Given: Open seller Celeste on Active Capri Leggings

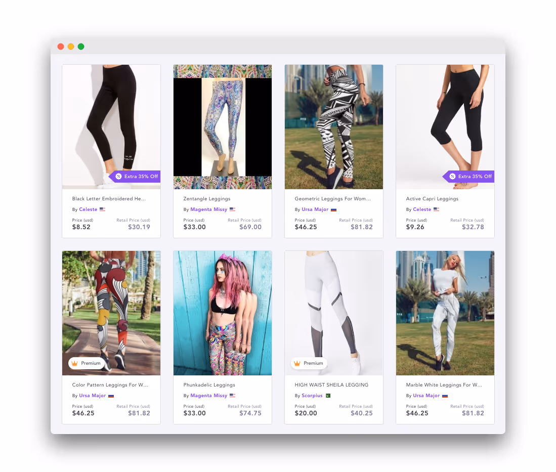Looking at the screenshot, I should 422,209.
